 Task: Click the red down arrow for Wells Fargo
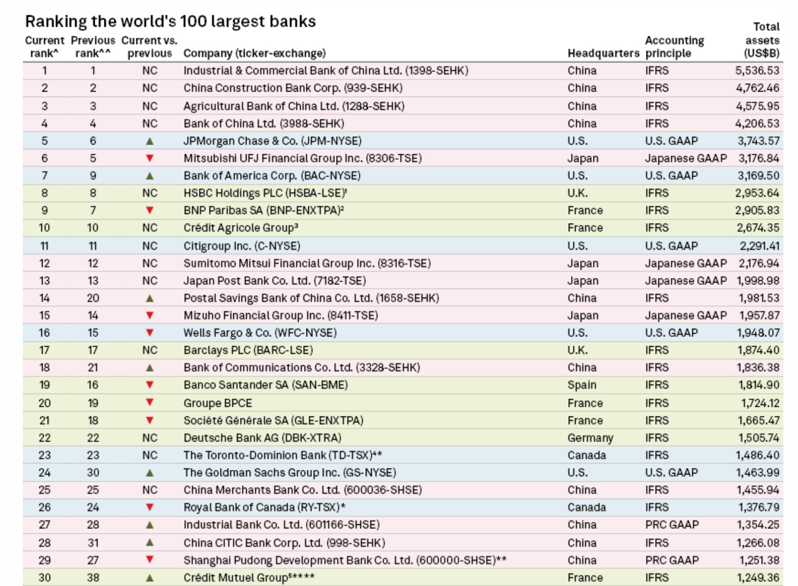pyautogui.click(x=150, y=333)
